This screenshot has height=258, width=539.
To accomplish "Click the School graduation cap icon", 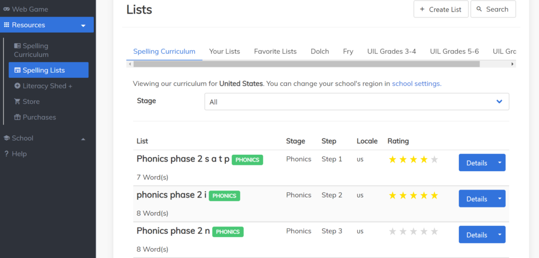I will pos(6,138).
